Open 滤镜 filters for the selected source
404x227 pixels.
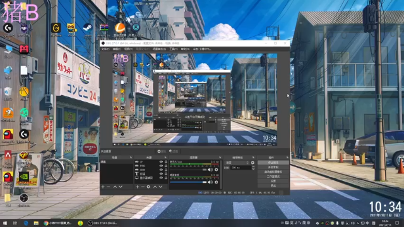pos(174,151)
